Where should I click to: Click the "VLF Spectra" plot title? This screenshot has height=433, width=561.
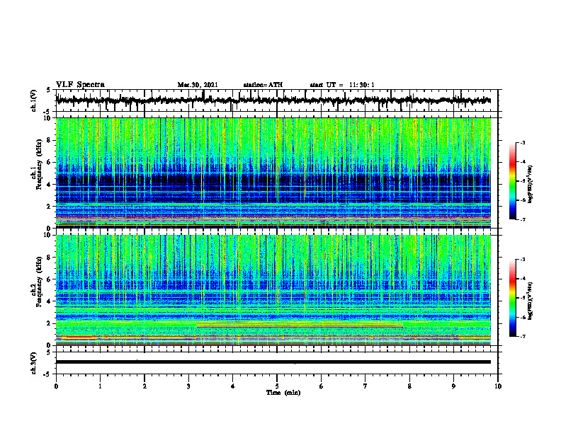pyautogui.click(x=80, y=85)
